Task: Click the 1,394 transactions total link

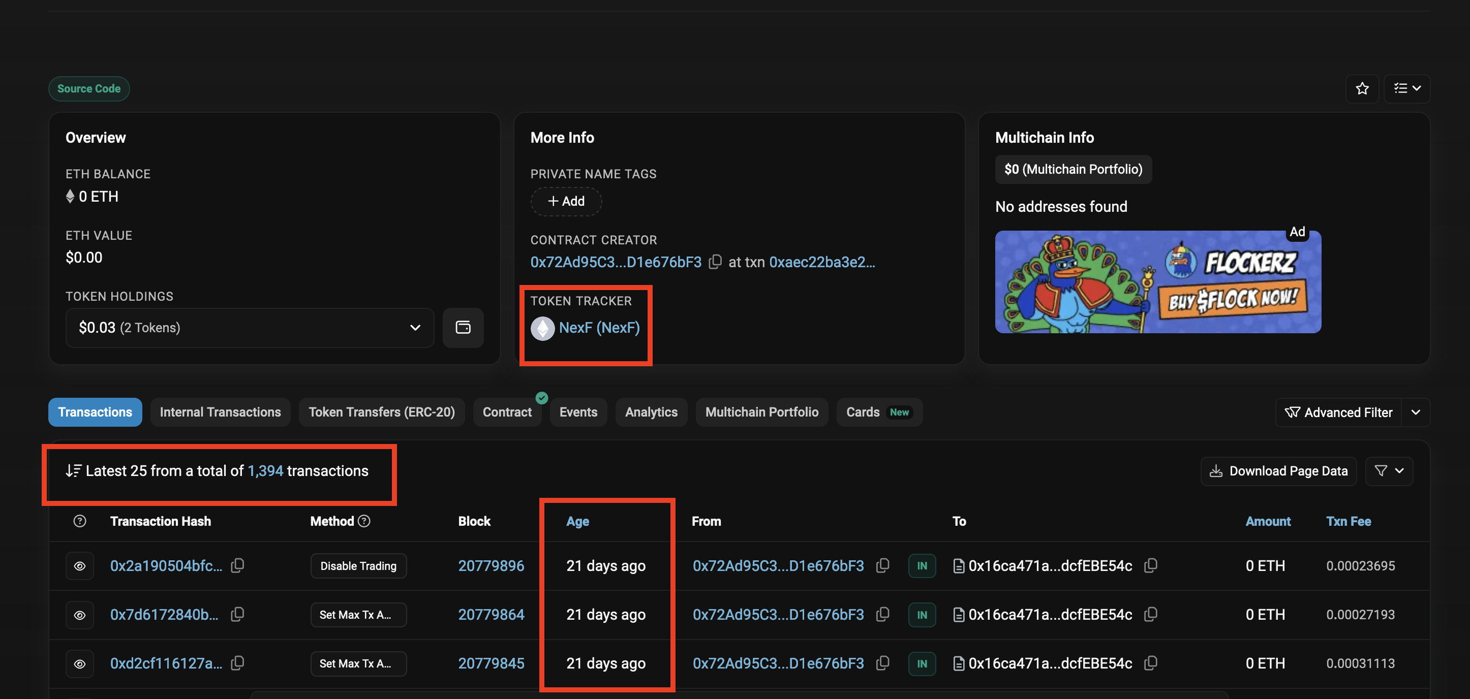Action: 265,471
